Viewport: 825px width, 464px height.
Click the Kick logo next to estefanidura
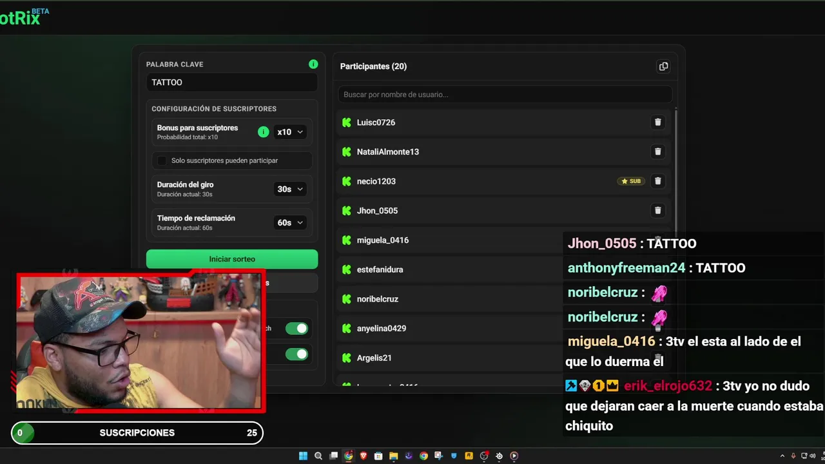[347, 269]
